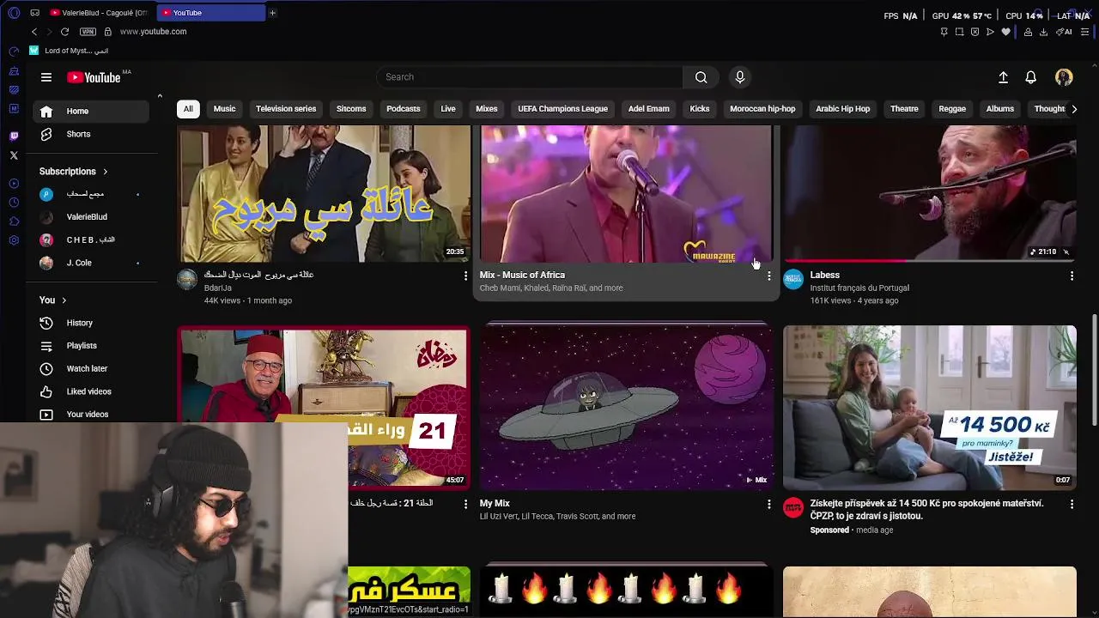
Task: Open the YouTube hamburger guide menu
Action: (46, 77)
